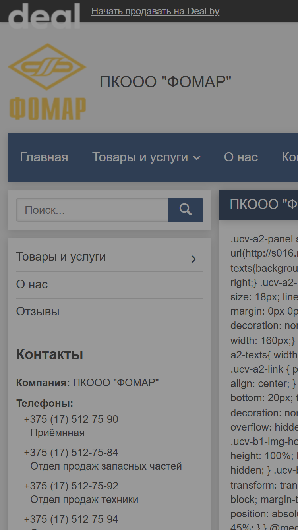Call phone number +375 (17) 512-75-94
Viewport: 298px width, 530px height.
(71, 519)
